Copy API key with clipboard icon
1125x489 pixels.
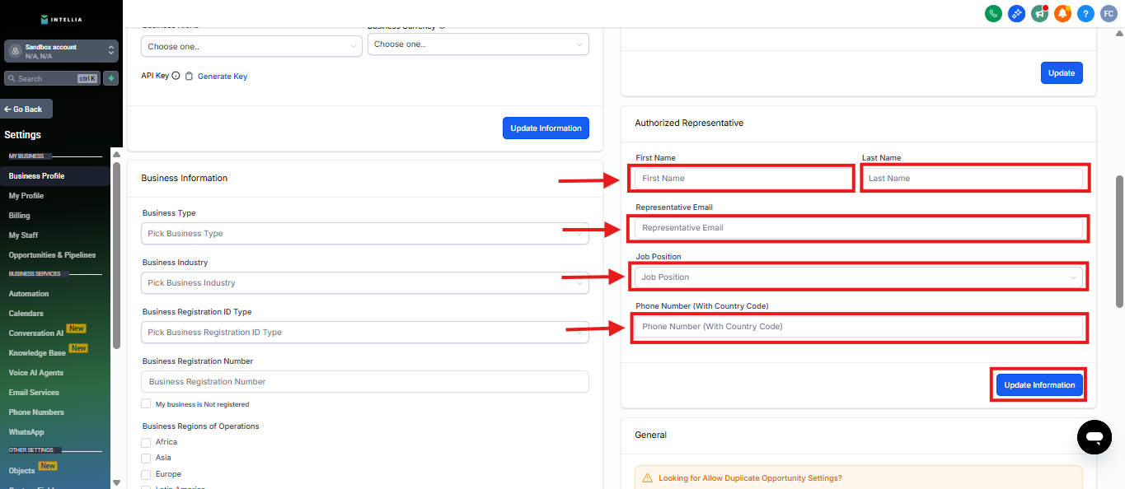pos(189,77)
